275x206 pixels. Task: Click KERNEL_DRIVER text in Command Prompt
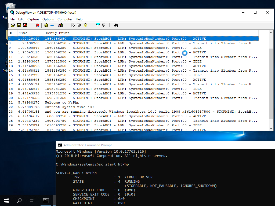click(x=139, y=177)
